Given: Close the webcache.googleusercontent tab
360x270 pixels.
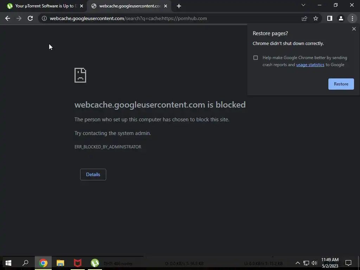Looking at the screenshot, I should 166,6.
